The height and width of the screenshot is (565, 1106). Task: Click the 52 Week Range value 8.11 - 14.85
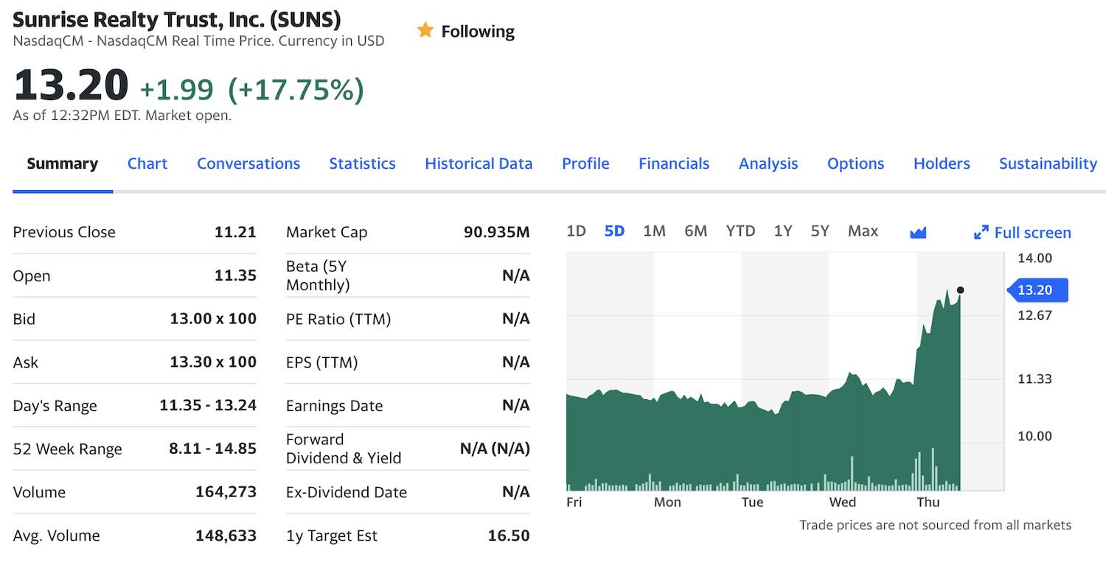[x=212, y=449]
